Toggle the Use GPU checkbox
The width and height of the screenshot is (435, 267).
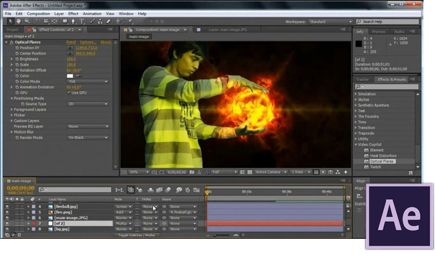(x=69, y=93)
